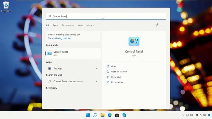
Task: Open the Recycle Bin desktop icon
Action: (x=6, y=7)
